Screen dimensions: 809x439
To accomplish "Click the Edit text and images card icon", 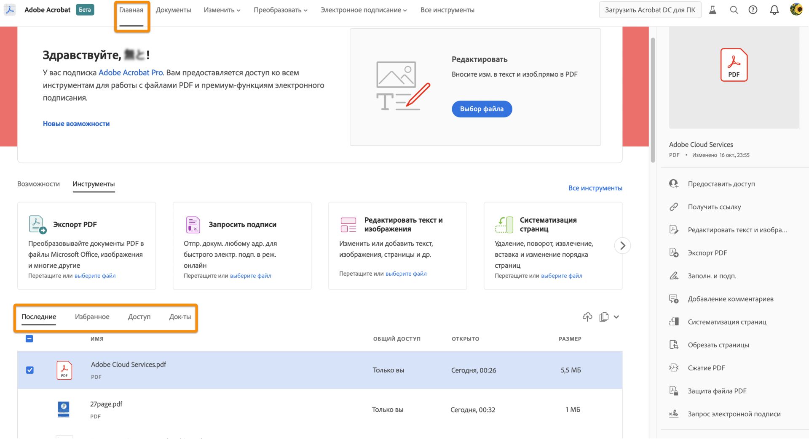I will pos(348,225).
